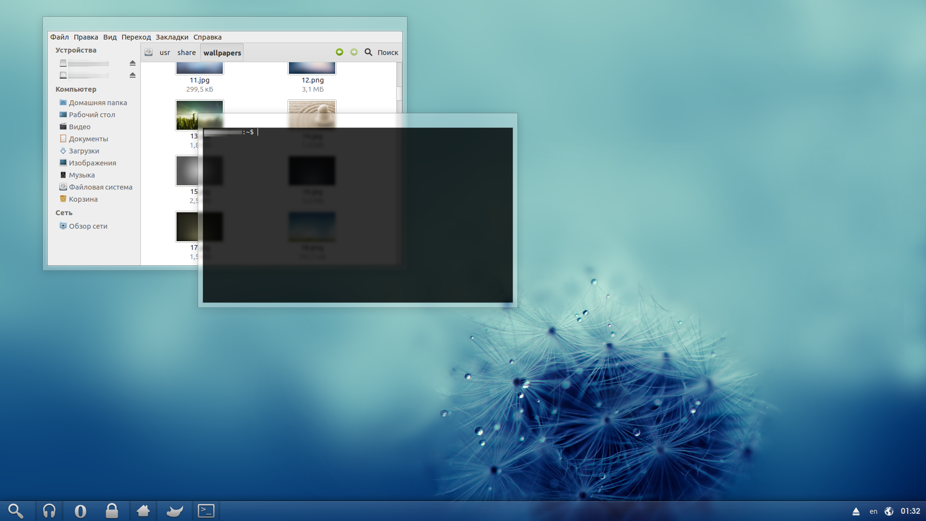Click the green back navigation arrow
Screen dimensions: 926x521
pyautogui.click(x=340, y=52)
